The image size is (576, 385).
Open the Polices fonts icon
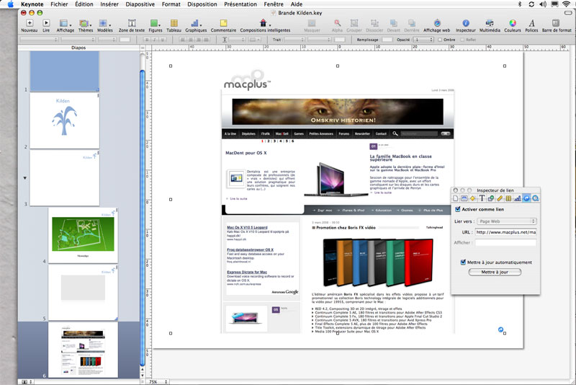tap(531, 23)
